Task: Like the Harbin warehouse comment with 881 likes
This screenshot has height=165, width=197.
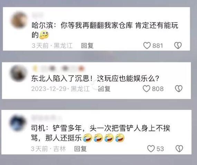Action: (147, 45)
